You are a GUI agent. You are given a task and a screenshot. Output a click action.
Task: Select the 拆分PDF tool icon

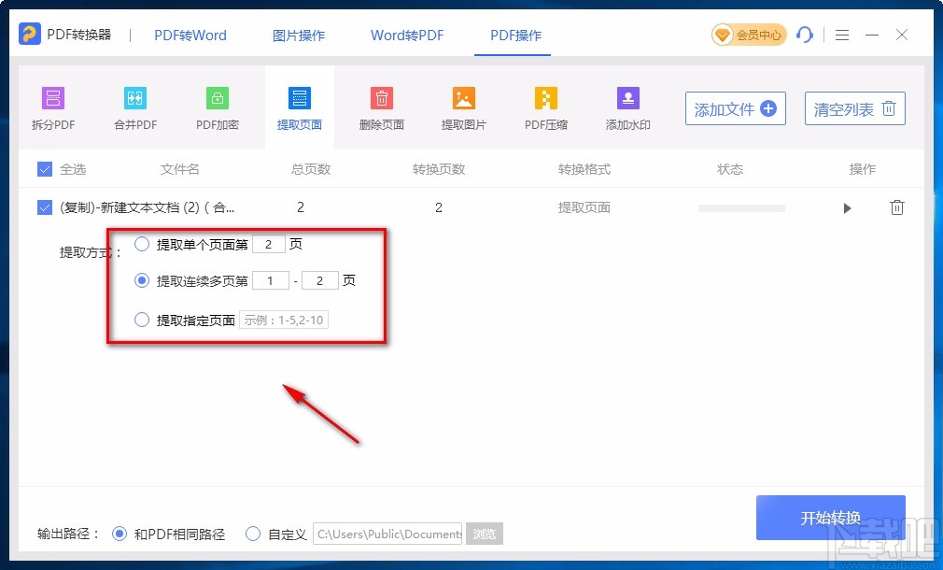point(53,98)
